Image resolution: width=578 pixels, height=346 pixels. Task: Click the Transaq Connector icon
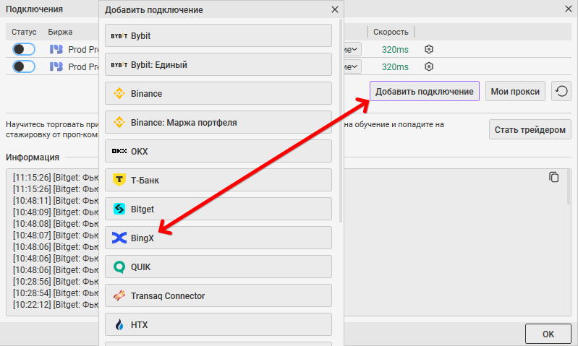[x=119, y=296]
